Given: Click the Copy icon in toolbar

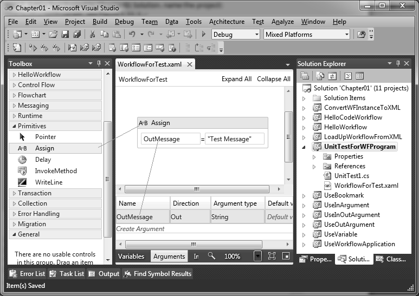Looking at the screenshot, I should pyautogui.click(x=104, y=34).
